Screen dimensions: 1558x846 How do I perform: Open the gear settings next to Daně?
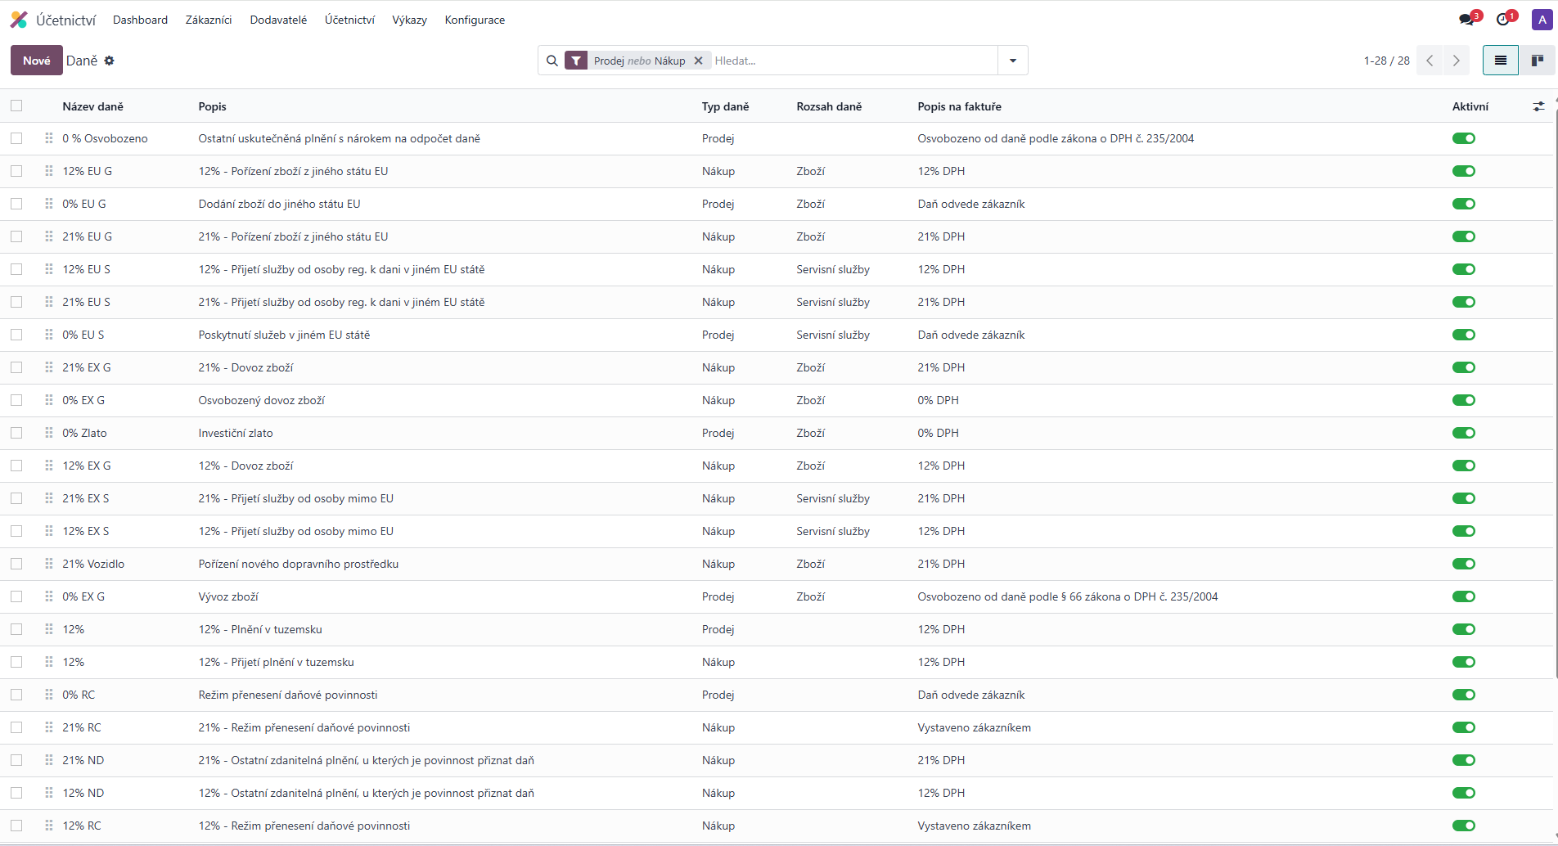coord(110,61)
